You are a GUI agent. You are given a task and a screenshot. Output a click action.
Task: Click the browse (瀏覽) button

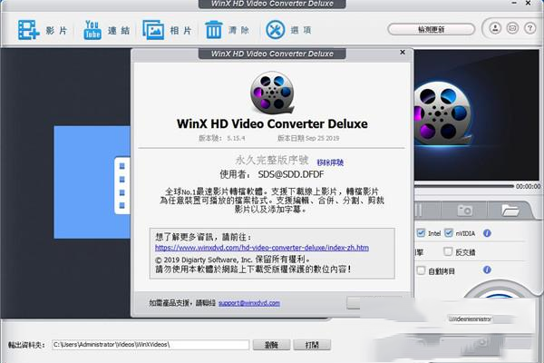[271, 345]
